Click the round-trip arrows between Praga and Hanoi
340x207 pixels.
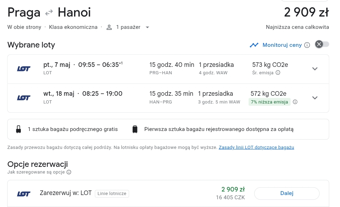(x=49, y=13)
